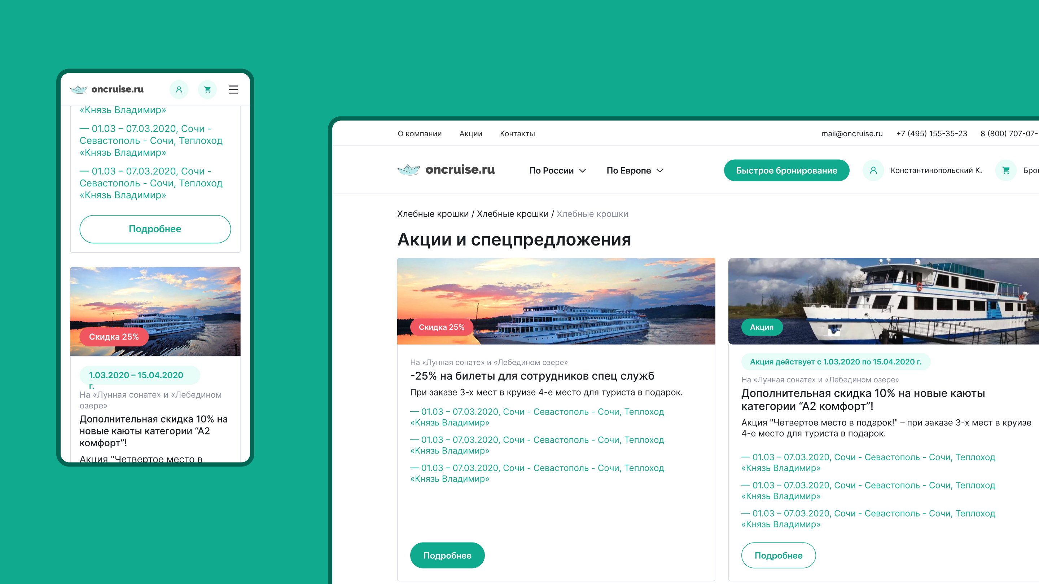Viewport: 1039px width, 584px height.
Task: Open the hamburger menu in mobile view
Action: pos(233,89)
